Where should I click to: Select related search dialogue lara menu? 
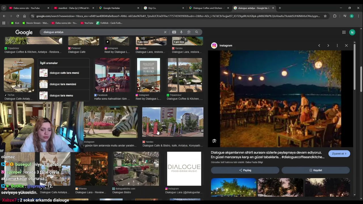64,95
